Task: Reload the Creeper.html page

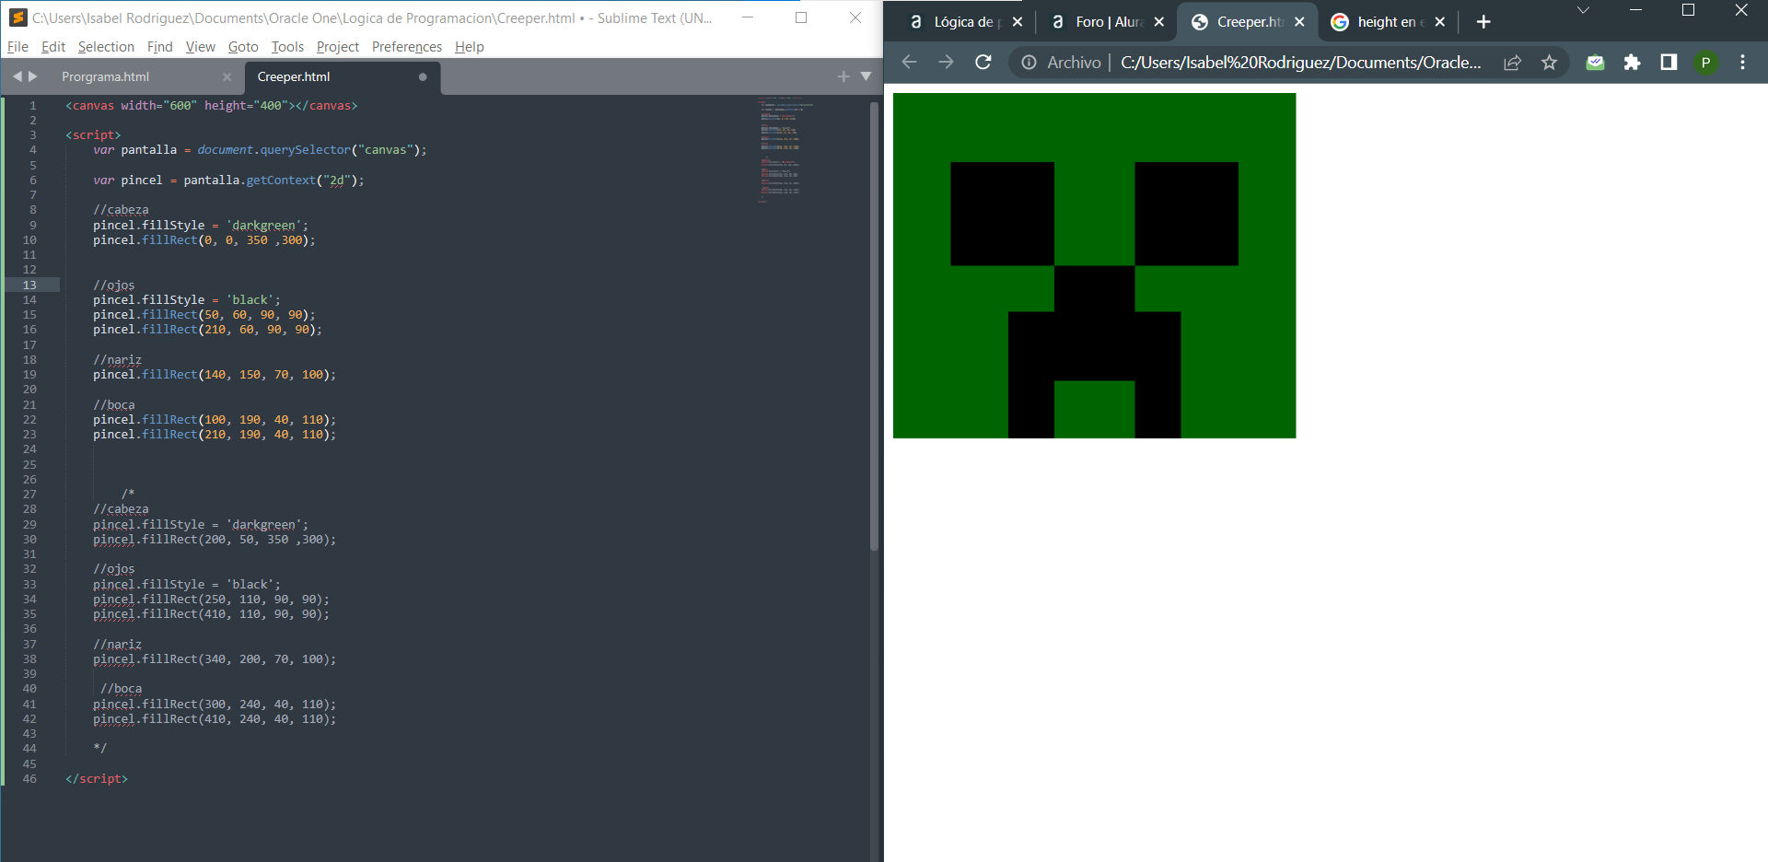Action: click(983, 62)
